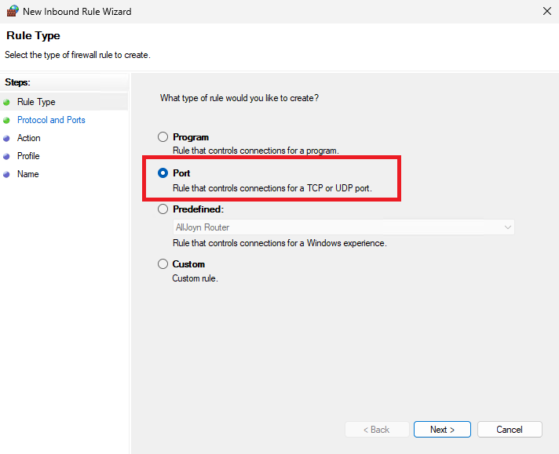
Task: Click the disabled < Back button
Action: point(377,430)
